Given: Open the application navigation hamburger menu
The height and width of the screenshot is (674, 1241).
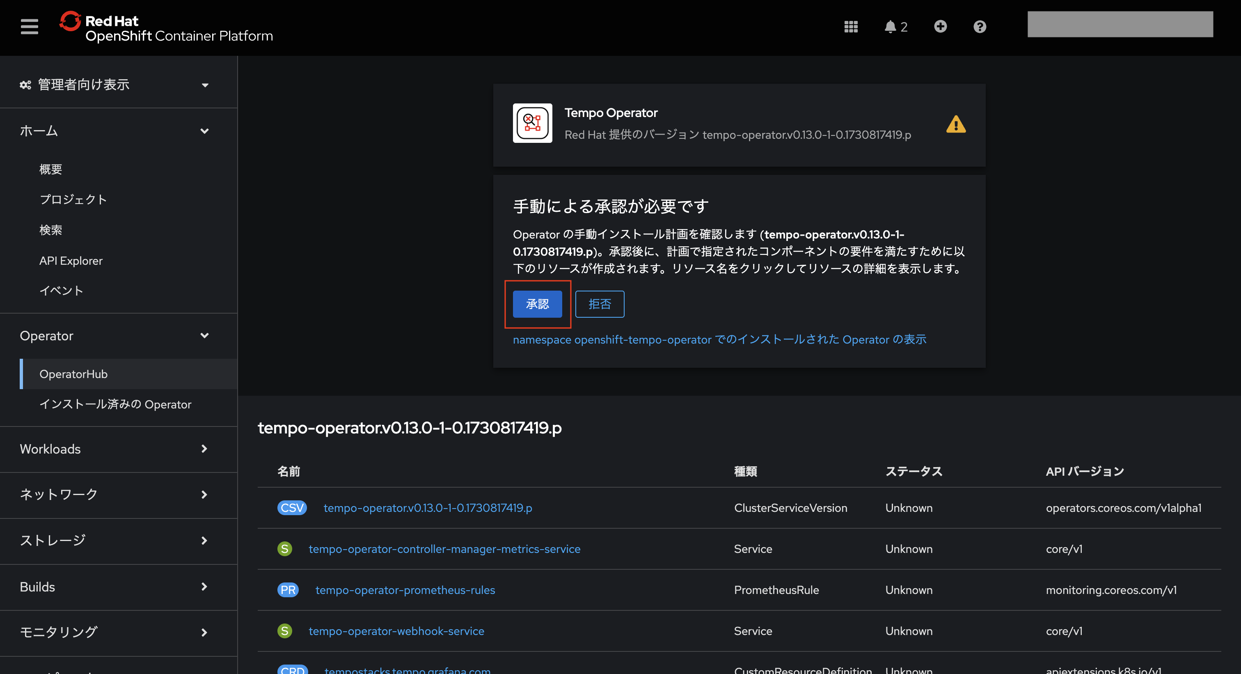Looking at the screenshot, I should (x=29, y=27).
